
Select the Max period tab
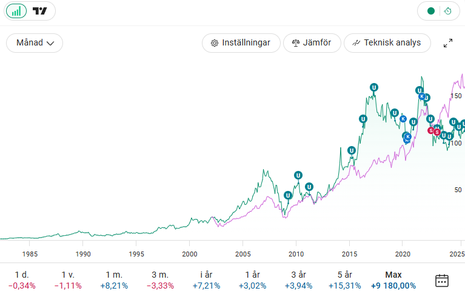[x=393, y=280]
